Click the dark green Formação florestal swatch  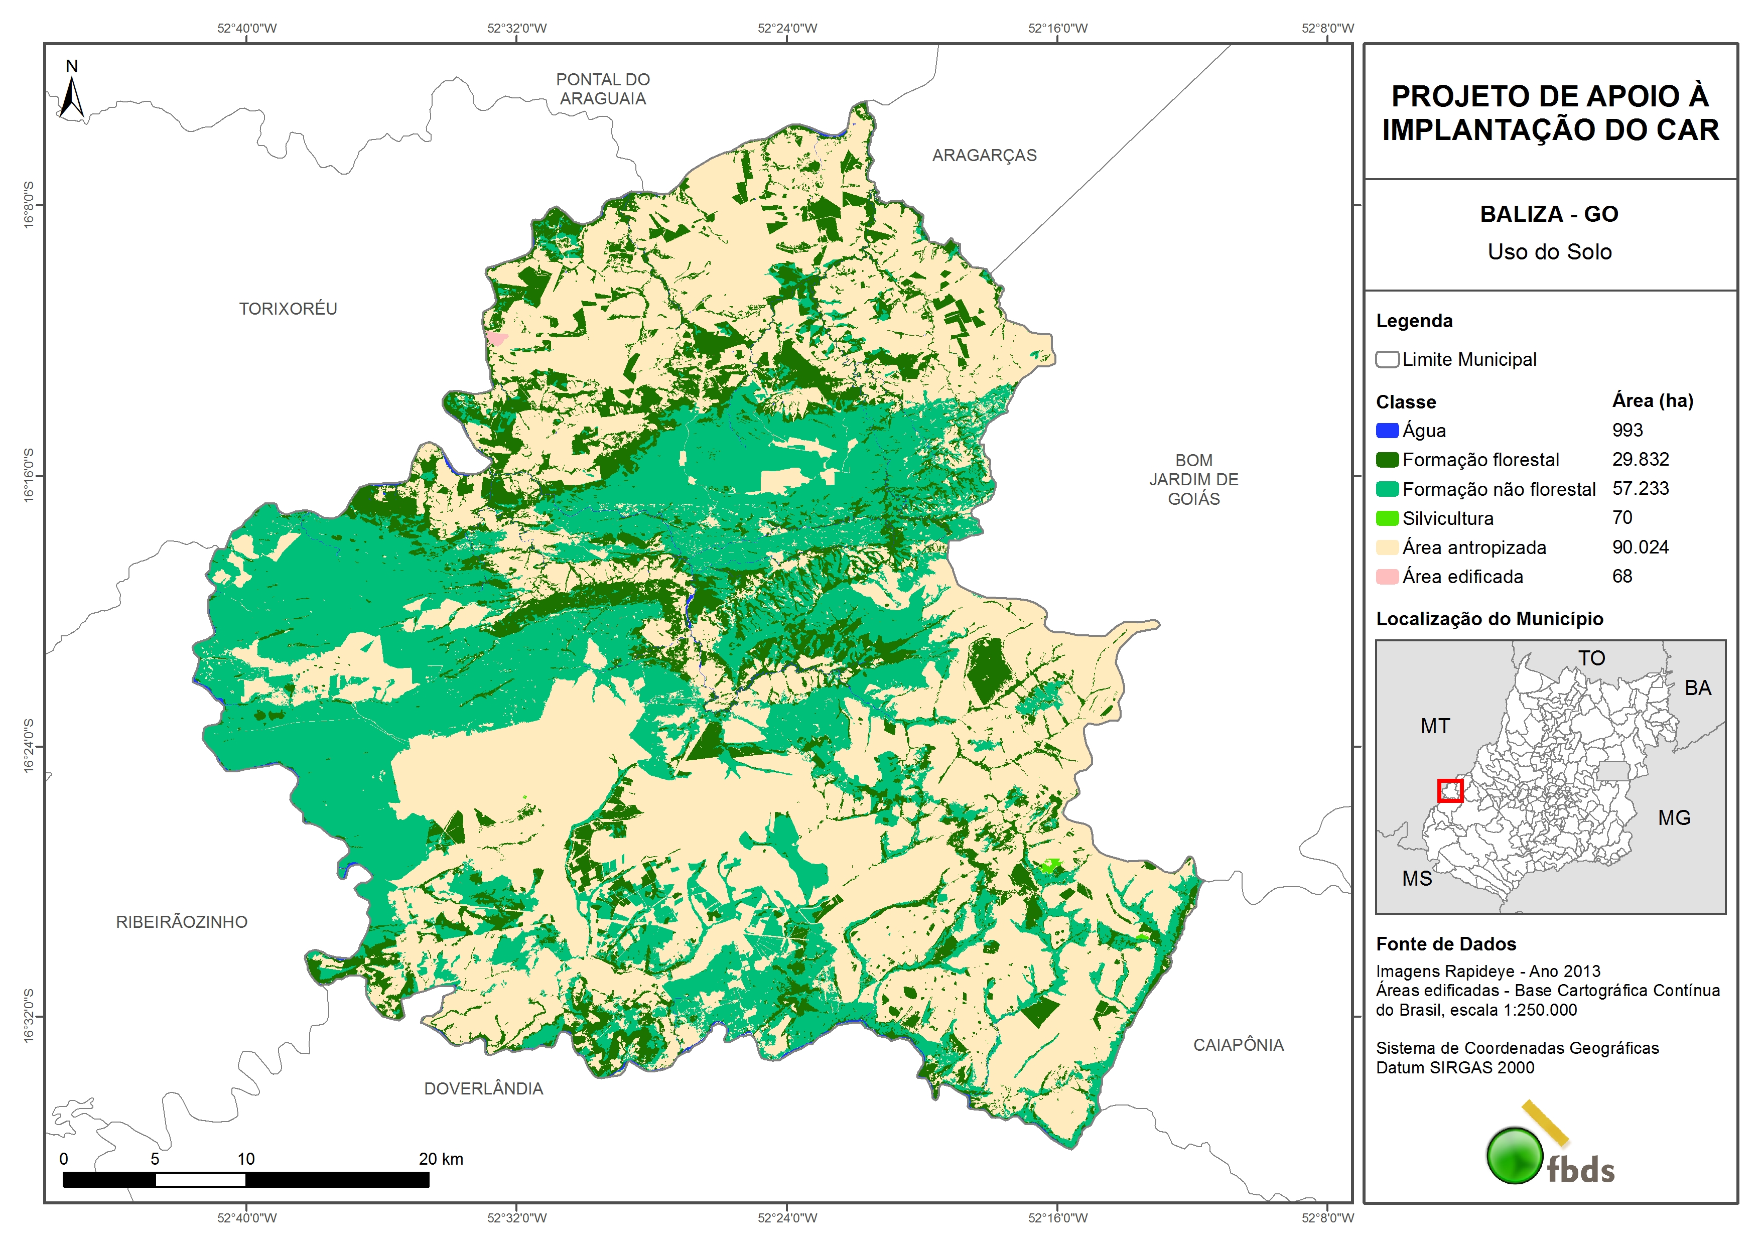click(1387, 460)
